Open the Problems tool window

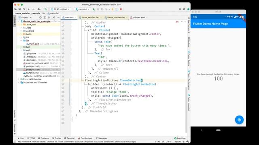(43, 138)
